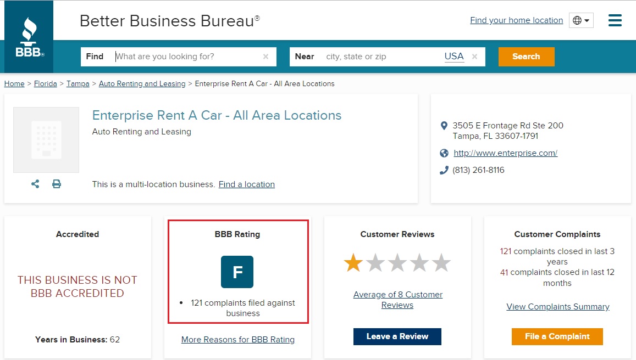Go to Florida breadcrumb
The width and height of the screenshot is (636, 360).
click(46, 84)
